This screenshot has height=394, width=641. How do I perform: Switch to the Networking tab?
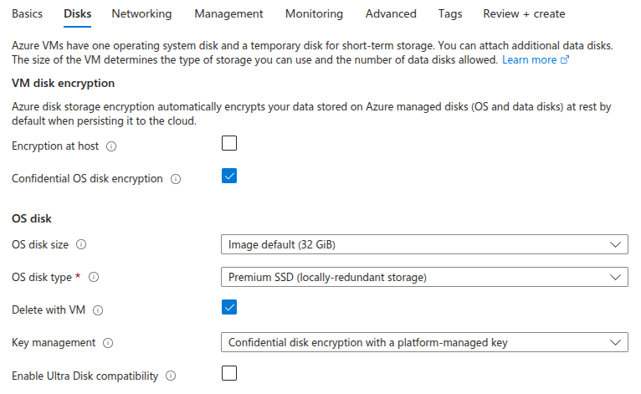coord(141,14)
